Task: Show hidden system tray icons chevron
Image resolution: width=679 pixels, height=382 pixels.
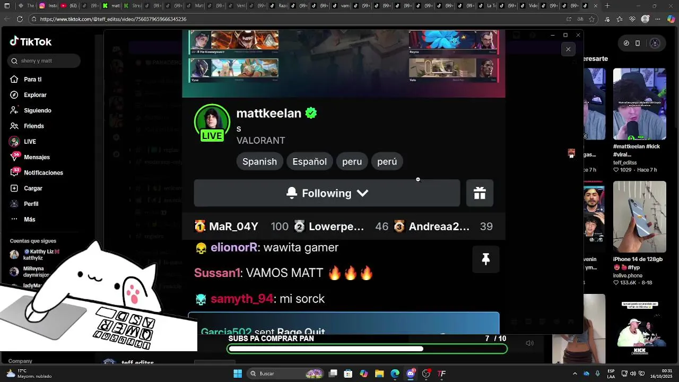Action: (576, 374)
